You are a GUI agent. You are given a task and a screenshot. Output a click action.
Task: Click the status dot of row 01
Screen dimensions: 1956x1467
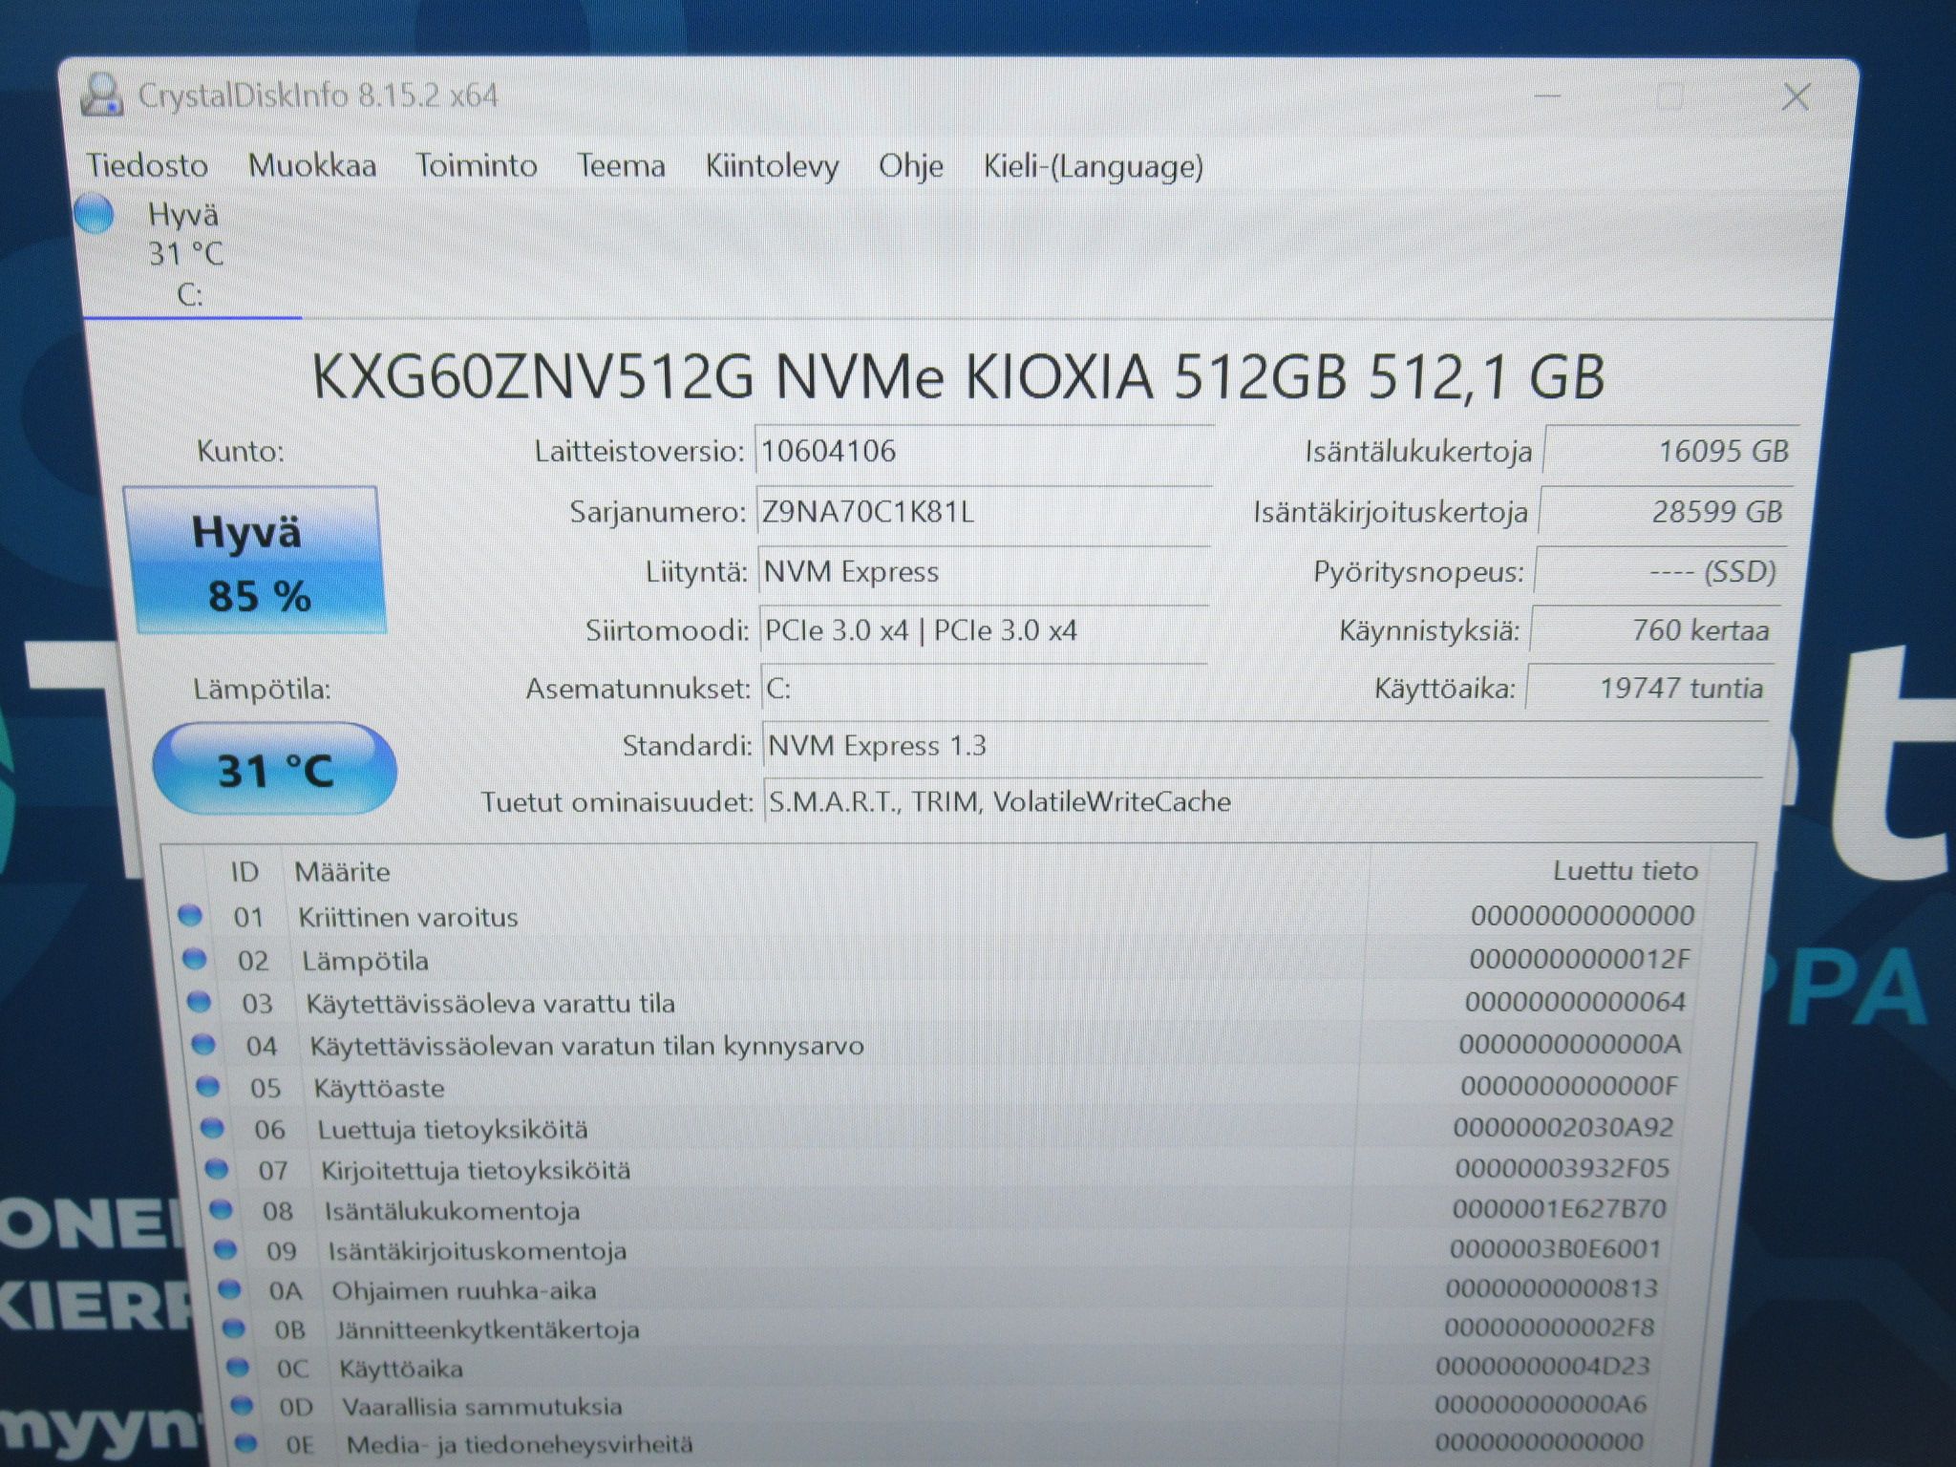(190, 915)
